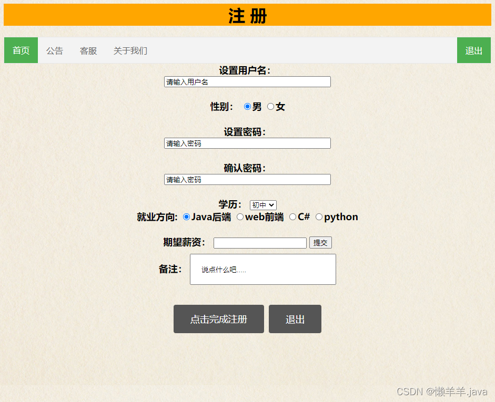Click the 备注 remarks textarea
495x402 pixels.
click(262, 269)
